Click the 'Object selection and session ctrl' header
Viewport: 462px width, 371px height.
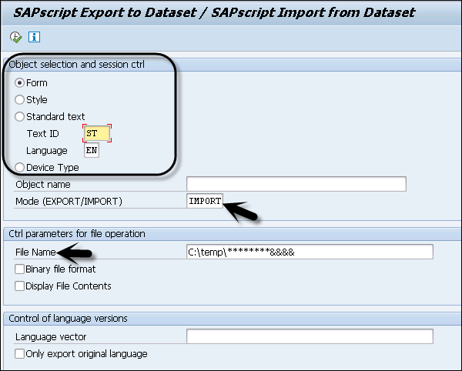pyautogui.click(x=76, y=65)
